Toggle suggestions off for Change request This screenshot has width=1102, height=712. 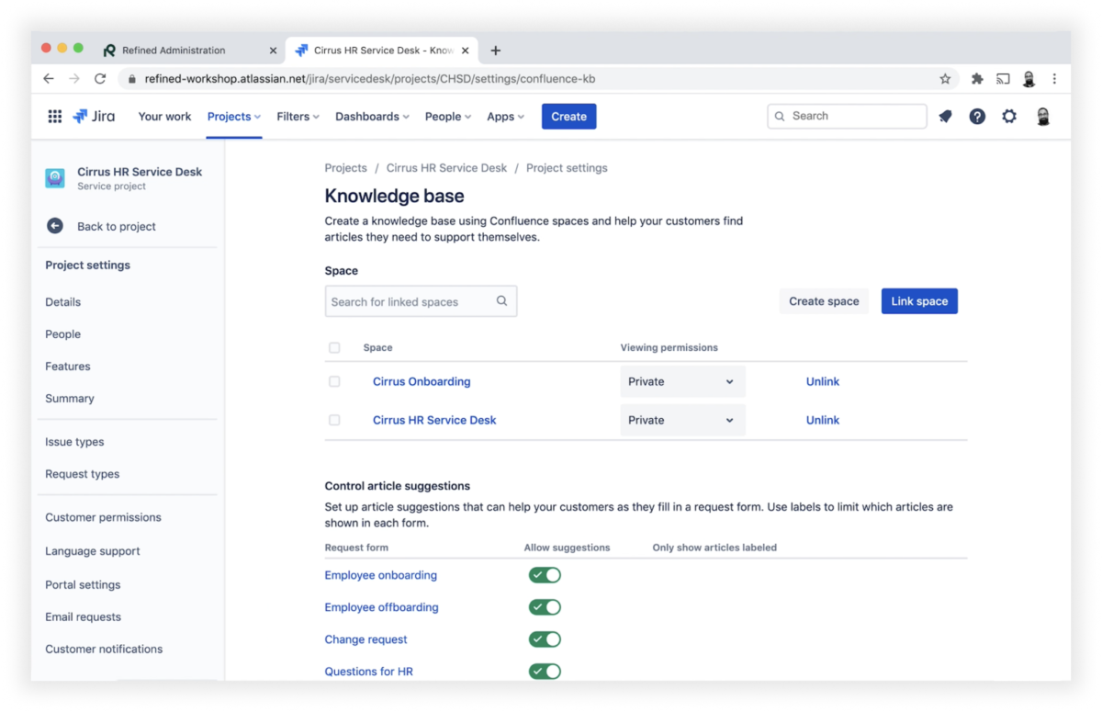coord(544,639)
